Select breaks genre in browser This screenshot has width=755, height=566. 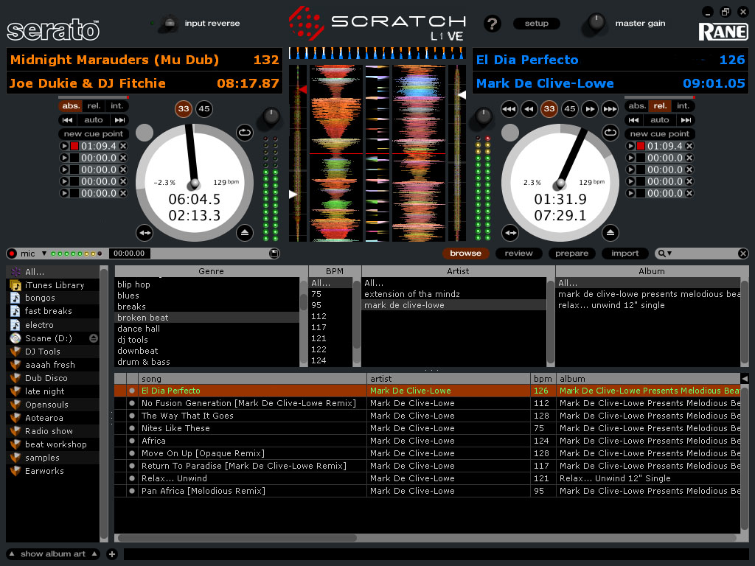[x=207, y=307]
